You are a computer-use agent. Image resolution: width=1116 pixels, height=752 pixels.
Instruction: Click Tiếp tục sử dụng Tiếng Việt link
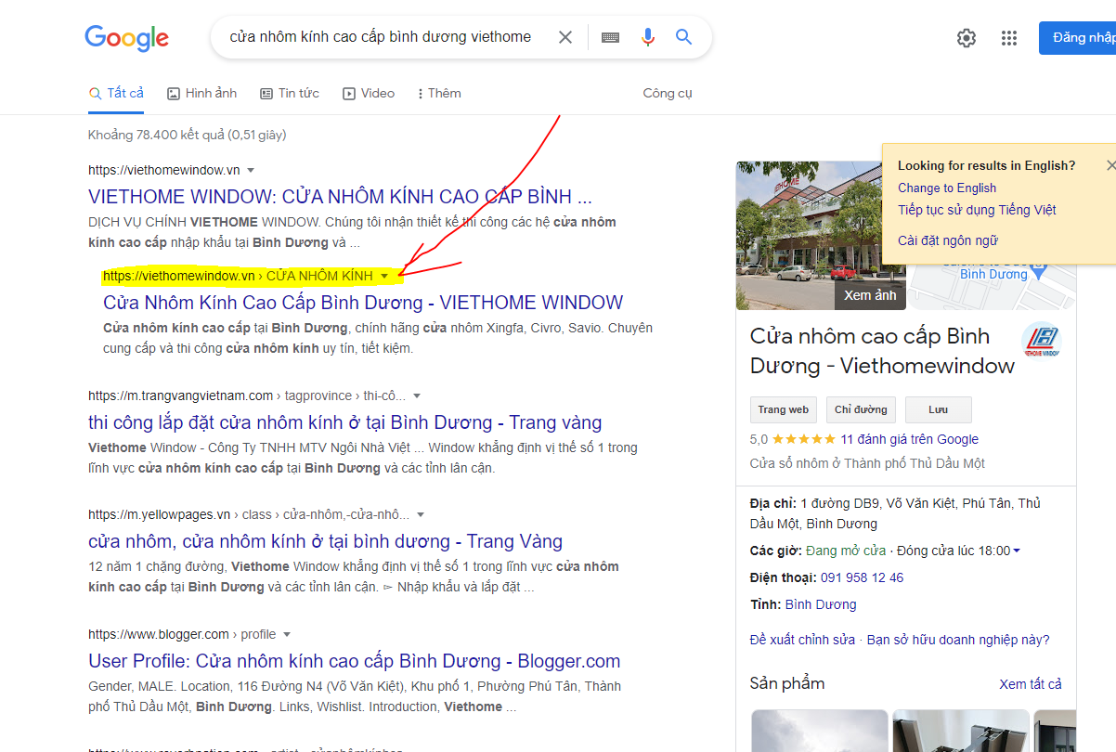pyautogui.click(x=977, y=210)
